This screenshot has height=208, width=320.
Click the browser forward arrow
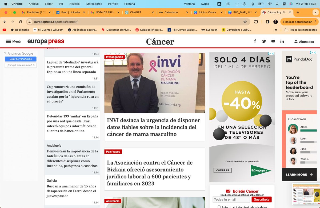(x=13, y=22)
